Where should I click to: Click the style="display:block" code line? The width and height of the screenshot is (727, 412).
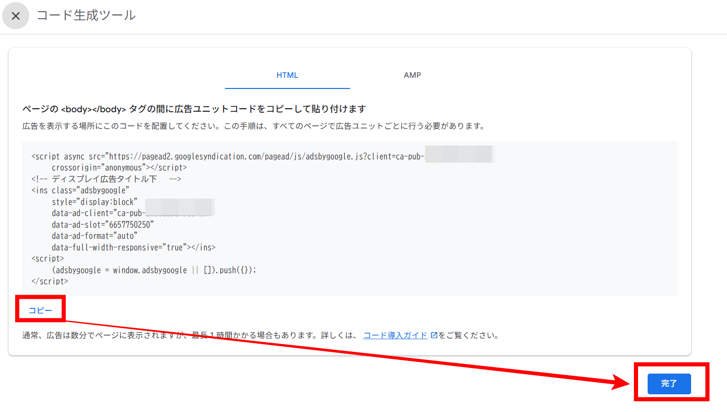[95, 202]
